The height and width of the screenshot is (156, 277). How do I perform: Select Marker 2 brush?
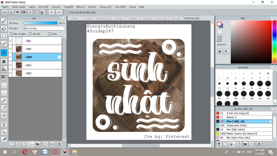(x=244, y=117)
